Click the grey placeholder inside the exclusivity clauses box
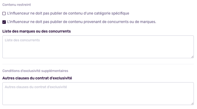The height and width of the screenshot is (109, 197). click(36, 87)
